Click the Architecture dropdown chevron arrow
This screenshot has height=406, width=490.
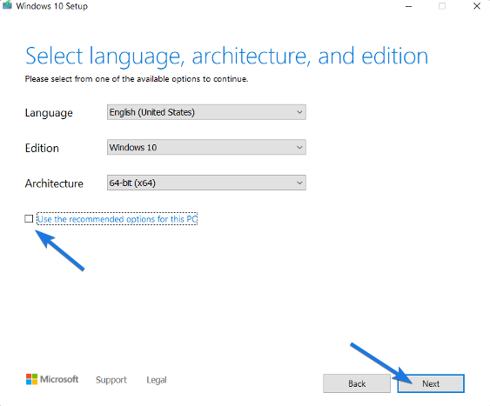pos(299,183)
